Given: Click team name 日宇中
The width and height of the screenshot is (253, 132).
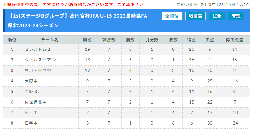Looking at the screenshot, I should pyautogui.click(x=31, y=123).
